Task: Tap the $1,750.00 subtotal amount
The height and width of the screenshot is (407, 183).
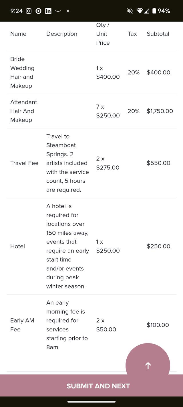Action: (160, 111)
